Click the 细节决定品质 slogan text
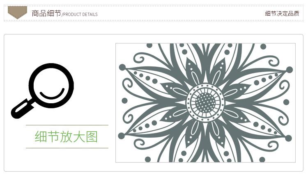The image size is (308, 177). [x=282, y=14]
